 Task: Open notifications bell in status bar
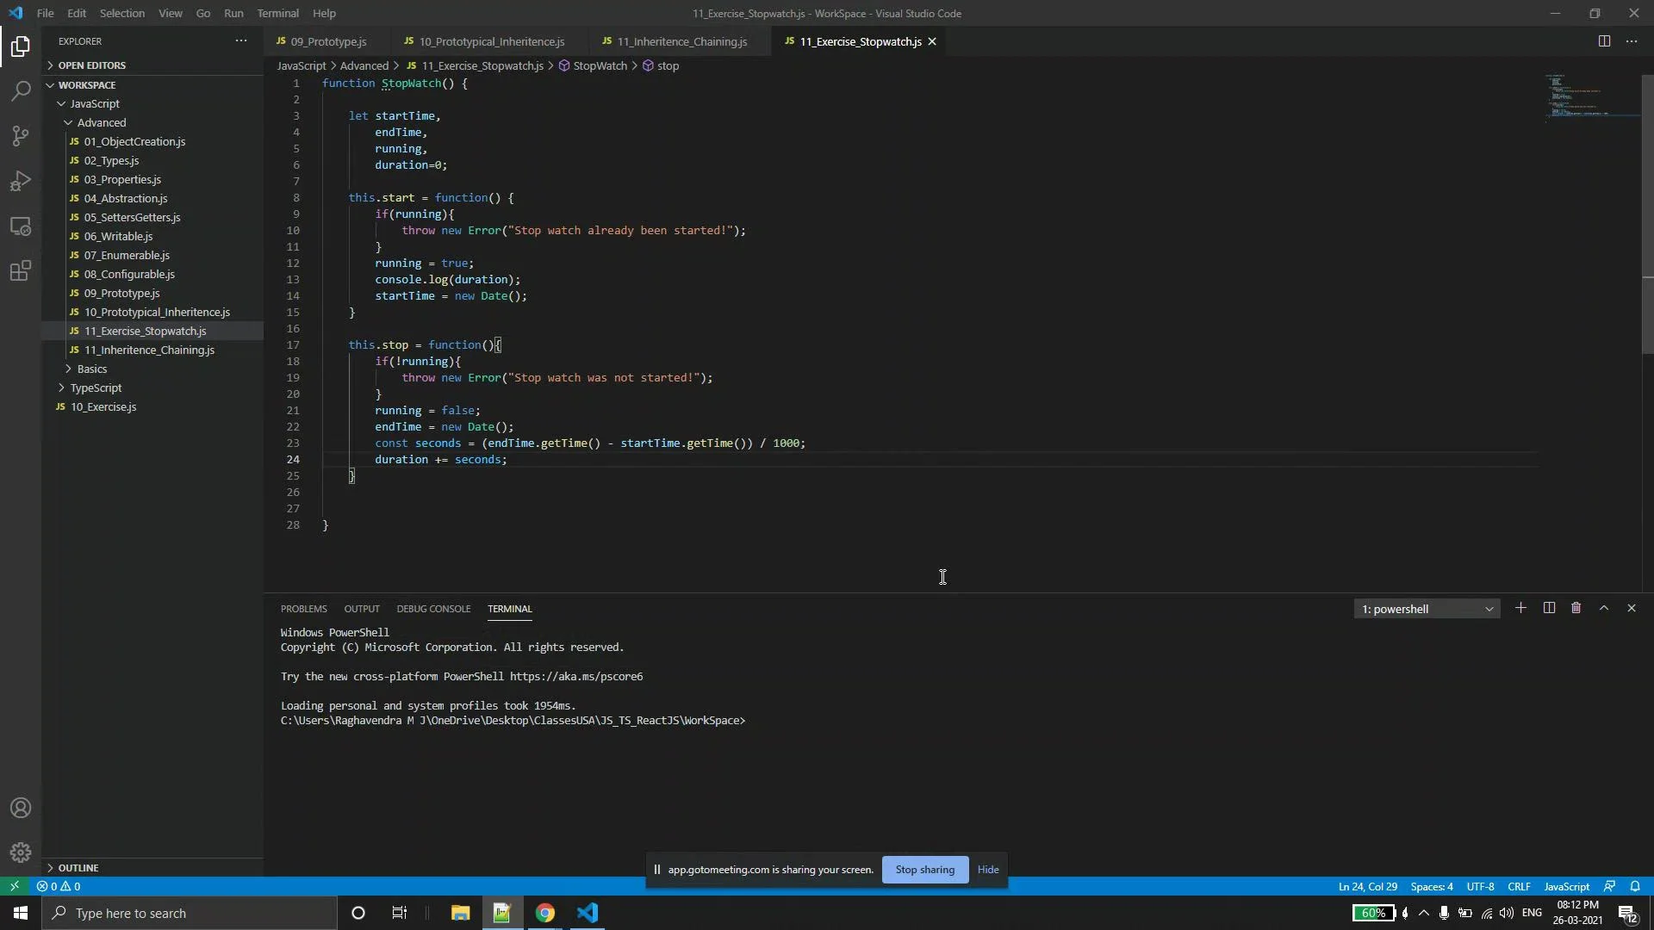click(x=1635, y=886)
